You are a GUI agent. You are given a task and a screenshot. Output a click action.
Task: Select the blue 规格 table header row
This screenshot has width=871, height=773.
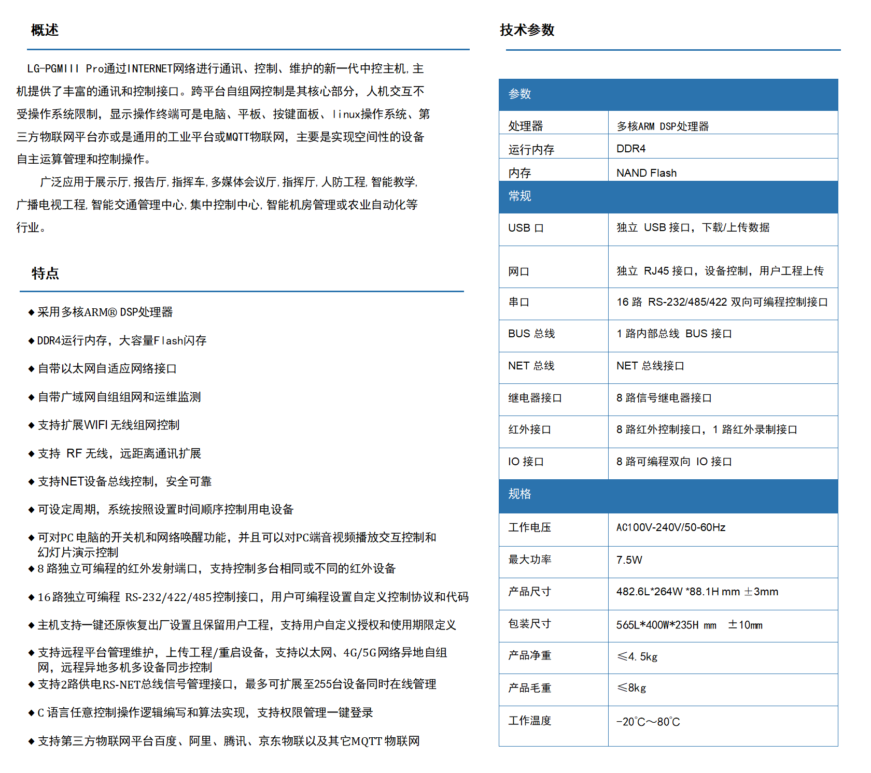pyautogui.click(x=668, y=494)
